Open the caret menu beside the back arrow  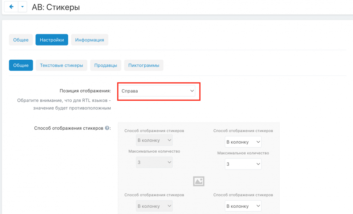tap(22, 7)
